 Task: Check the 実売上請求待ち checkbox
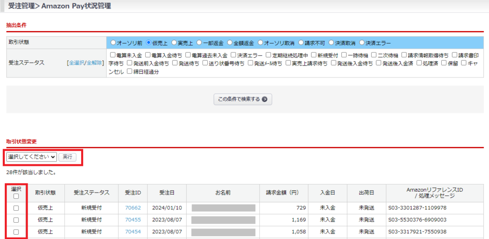coord(288,64)
